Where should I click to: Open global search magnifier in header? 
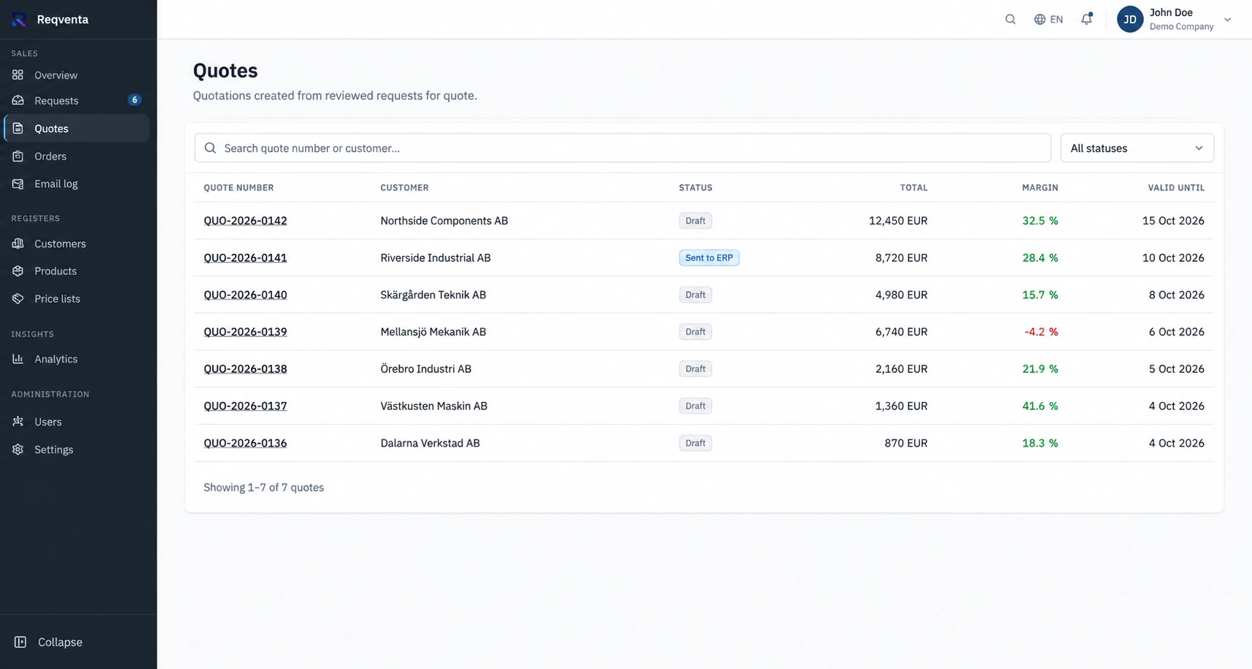[1011, 20]
